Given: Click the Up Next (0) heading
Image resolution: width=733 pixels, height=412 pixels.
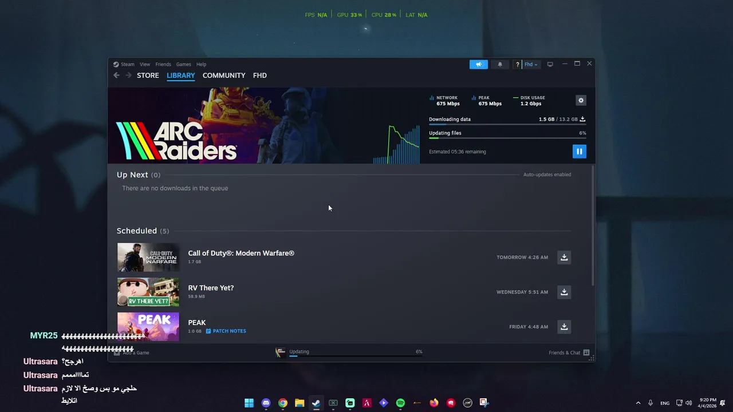Looking at the screenshot, I should [x=139, y=175].
